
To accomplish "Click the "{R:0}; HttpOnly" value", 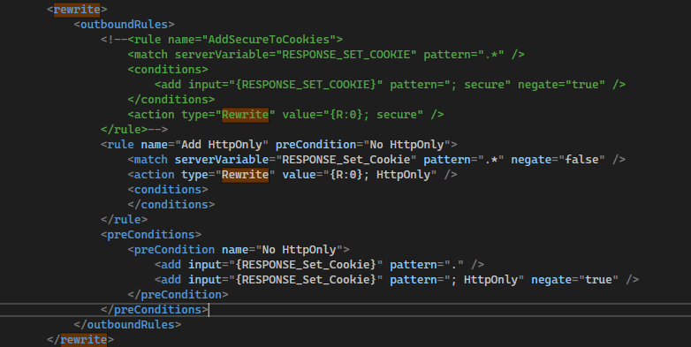I will pyautogui.click(x=379, y=174).
